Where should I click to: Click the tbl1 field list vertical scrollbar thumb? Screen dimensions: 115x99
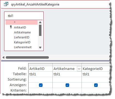40,30
